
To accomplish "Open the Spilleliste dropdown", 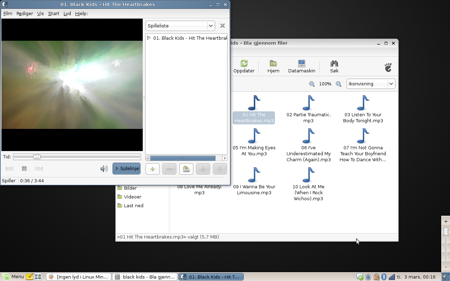I will pos(180,26).
